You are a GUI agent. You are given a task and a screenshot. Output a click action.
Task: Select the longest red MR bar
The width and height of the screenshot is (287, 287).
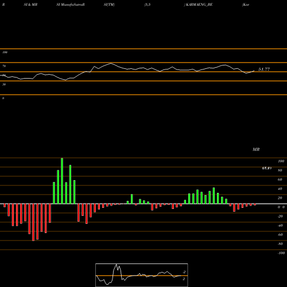[x=33, y=222]
